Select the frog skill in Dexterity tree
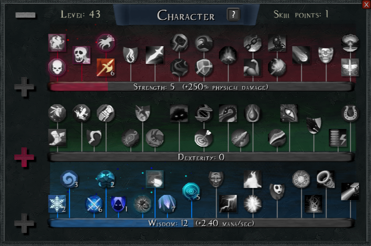The image size is (371, 246). [x=82, y=113]
